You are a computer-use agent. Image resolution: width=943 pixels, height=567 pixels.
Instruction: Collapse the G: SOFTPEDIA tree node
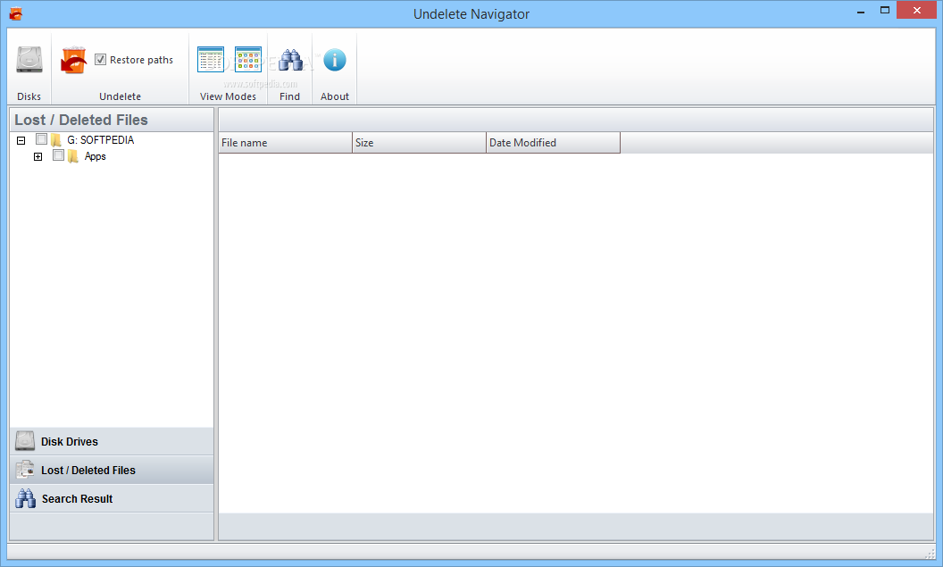point(21,141)
